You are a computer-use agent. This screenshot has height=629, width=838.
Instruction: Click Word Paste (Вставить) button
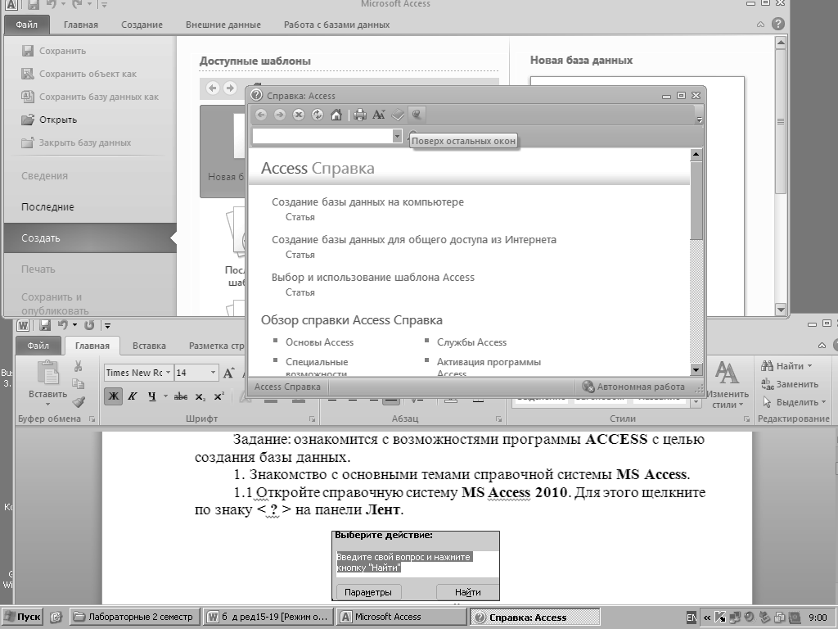(48, 383)
